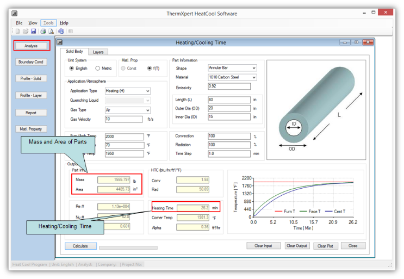Switch to the Solid Body tab
Viewport: 404px width, 279px height.
click(74, 51)
